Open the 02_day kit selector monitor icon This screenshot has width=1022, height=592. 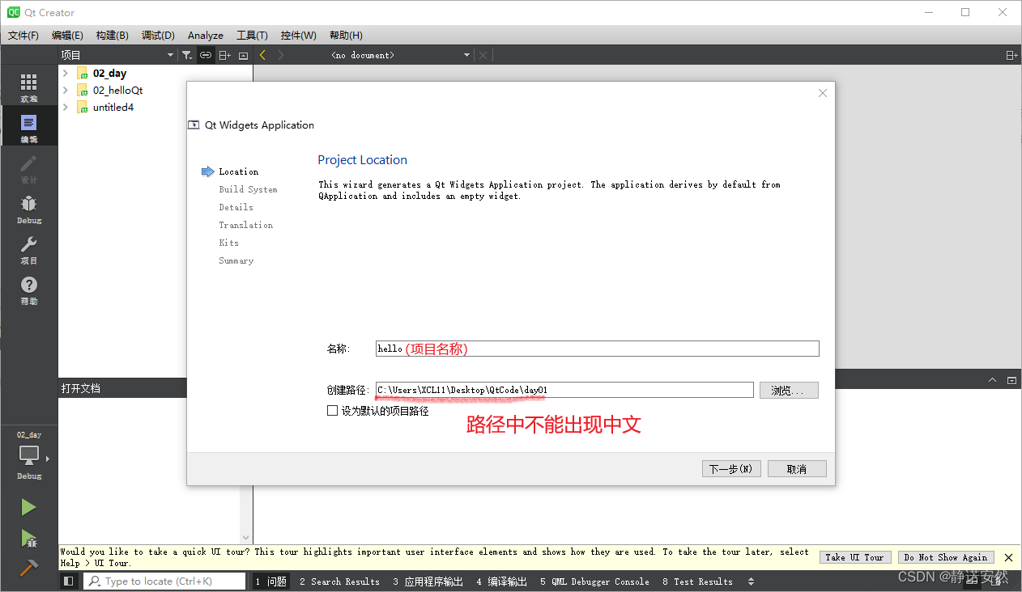pos(28,455)
